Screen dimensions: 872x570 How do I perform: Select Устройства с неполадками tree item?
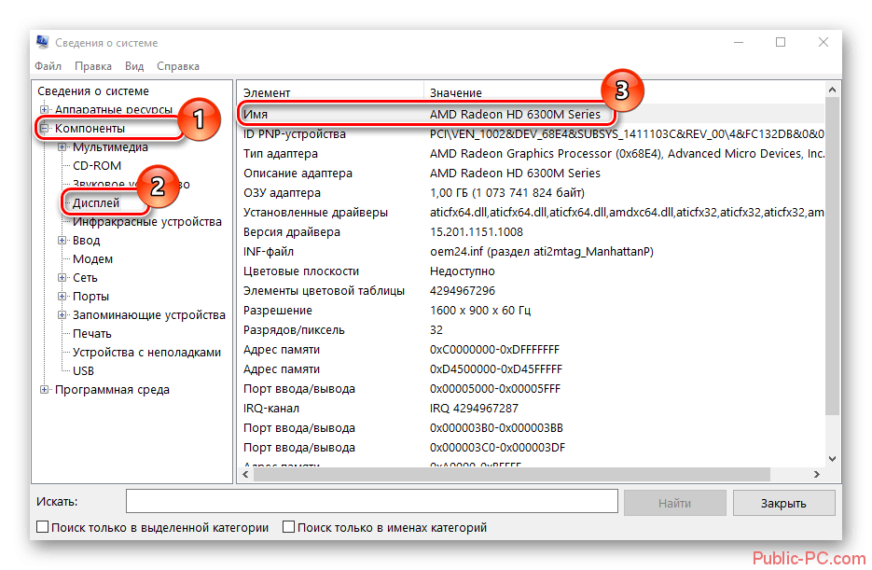tap(146, 353)
